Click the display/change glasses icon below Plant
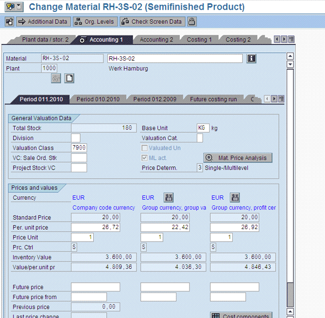 pos(56,79)
